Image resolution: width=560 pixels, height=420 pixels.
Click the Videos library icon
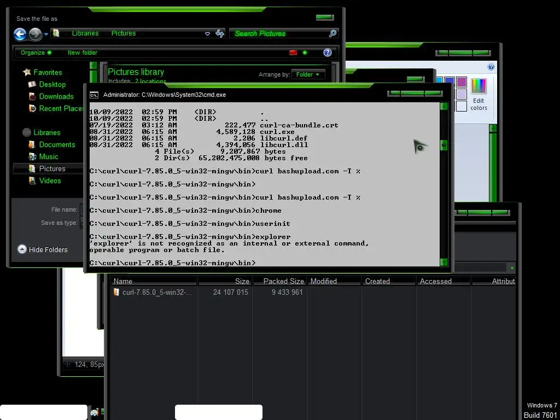click(x=32, y=180)
